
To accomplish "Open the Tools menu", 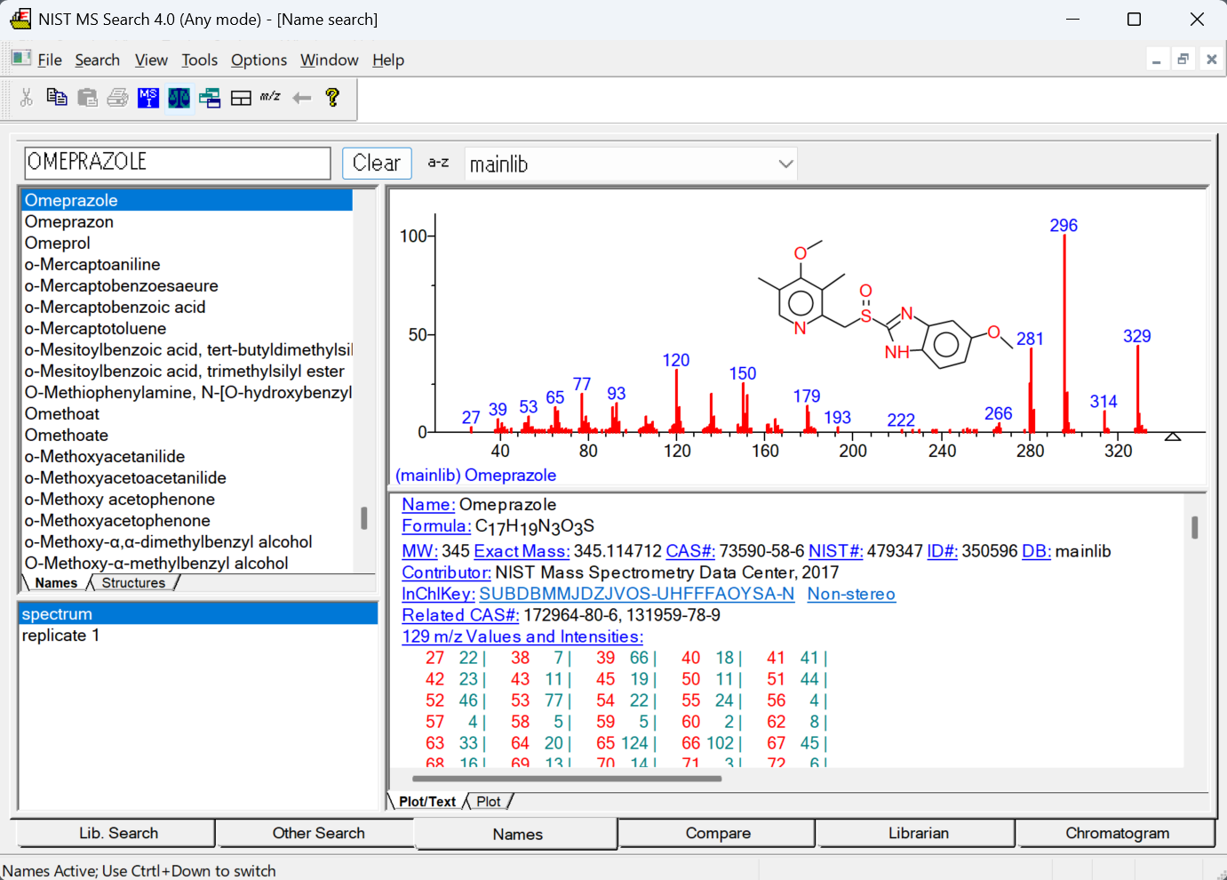I will [199, 60].
